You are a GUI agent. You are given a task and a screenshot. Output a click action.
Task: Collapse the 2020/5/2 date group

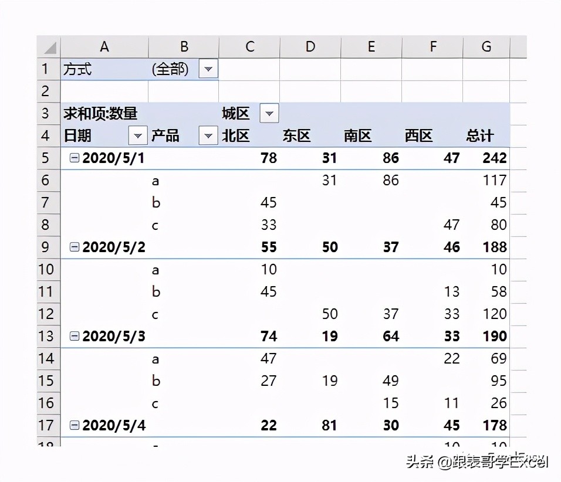pos(74,247)
